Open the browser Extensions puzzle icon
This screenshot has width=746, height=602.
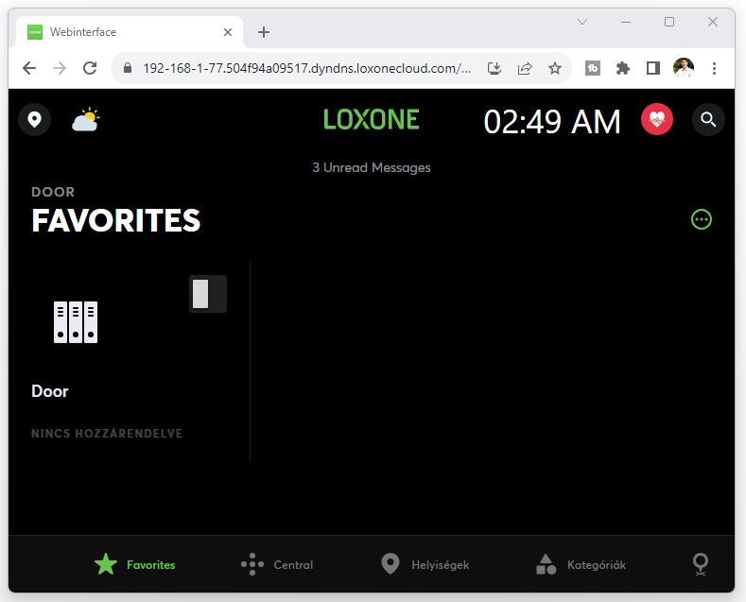[622, 68]
